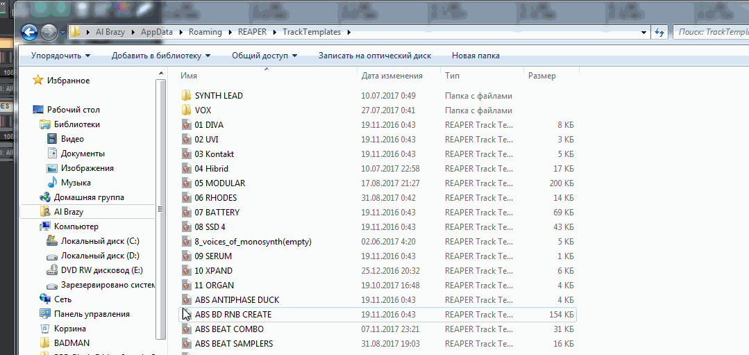Screen dimensions: 749x355
Task: Select 06 RHODES template file icon
Action: [x=186, y=198]
